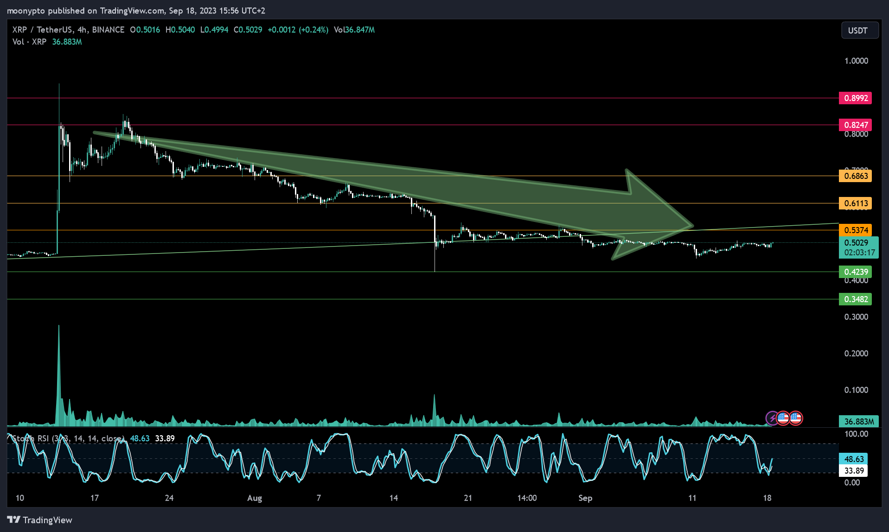Image resolution: width=889 pixels, height=532 pixels.
Task: Click the date 14 on time axis
Action: point(393,498)
